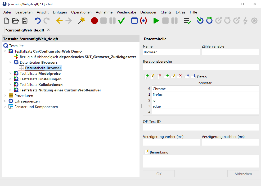Click the Verzögerung nachher (ms) field
The width and height of the screenshot is (261, 186).
click(230, 142)
